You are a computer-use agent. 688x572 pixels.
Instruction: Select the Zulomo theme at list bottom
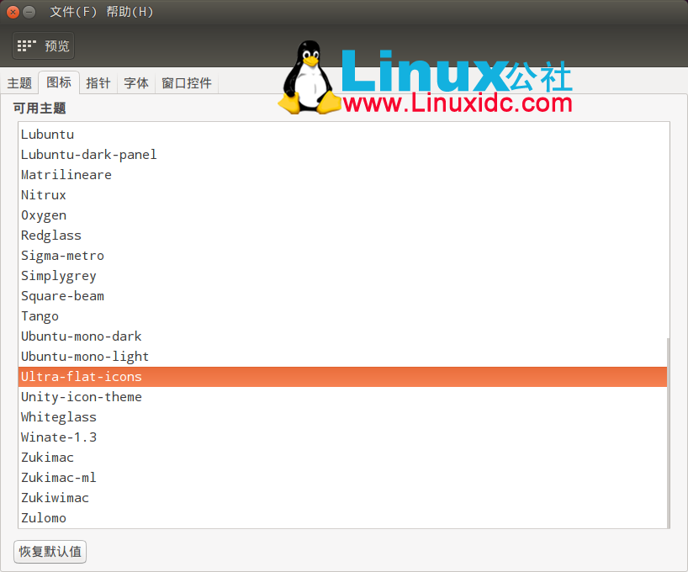pos(44,518)
